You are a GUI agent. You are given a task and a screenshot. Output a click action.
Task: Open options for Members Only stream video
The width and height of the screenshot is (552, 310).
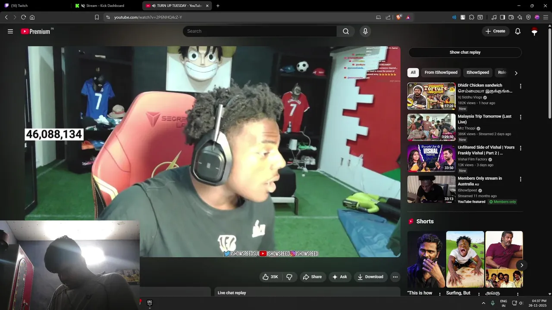[521, 179]
